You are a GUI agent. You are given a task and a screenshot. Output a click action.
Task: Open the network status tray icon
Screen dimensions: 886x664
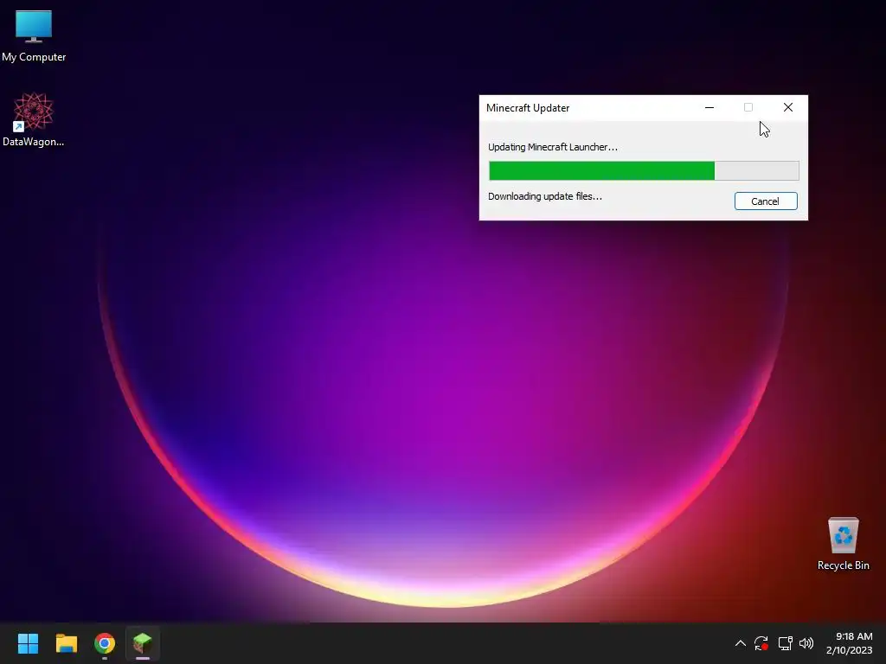(785, 643)
